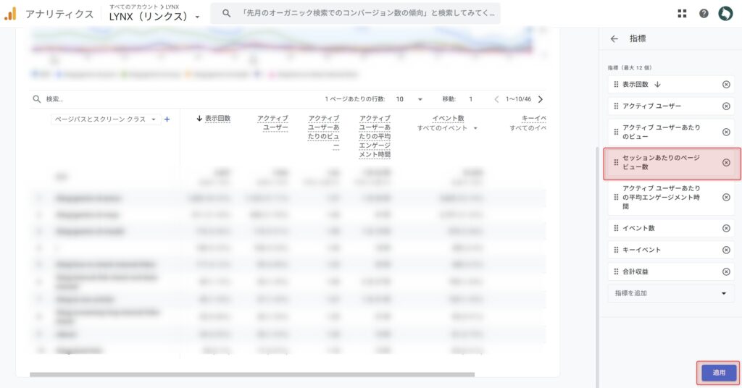This screenshot has height=388, width=742.
Task: Remove the アクティブ ユーザー metric
Action: pyautogui.click(x=726, y=106)
